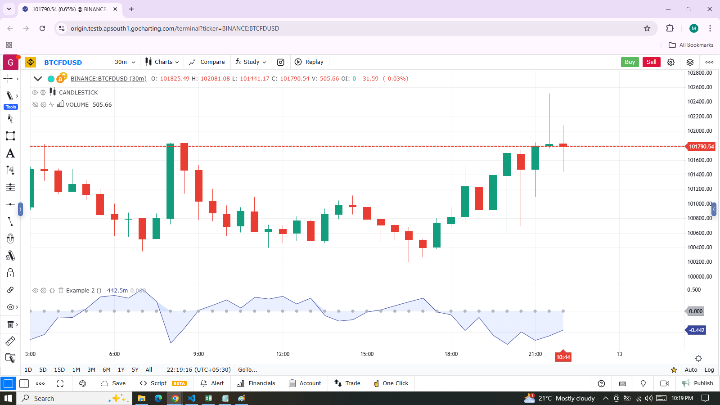This screenshot has width=720, height=405.
Task: Click the ruler measure tool
Action: point(10,341)
